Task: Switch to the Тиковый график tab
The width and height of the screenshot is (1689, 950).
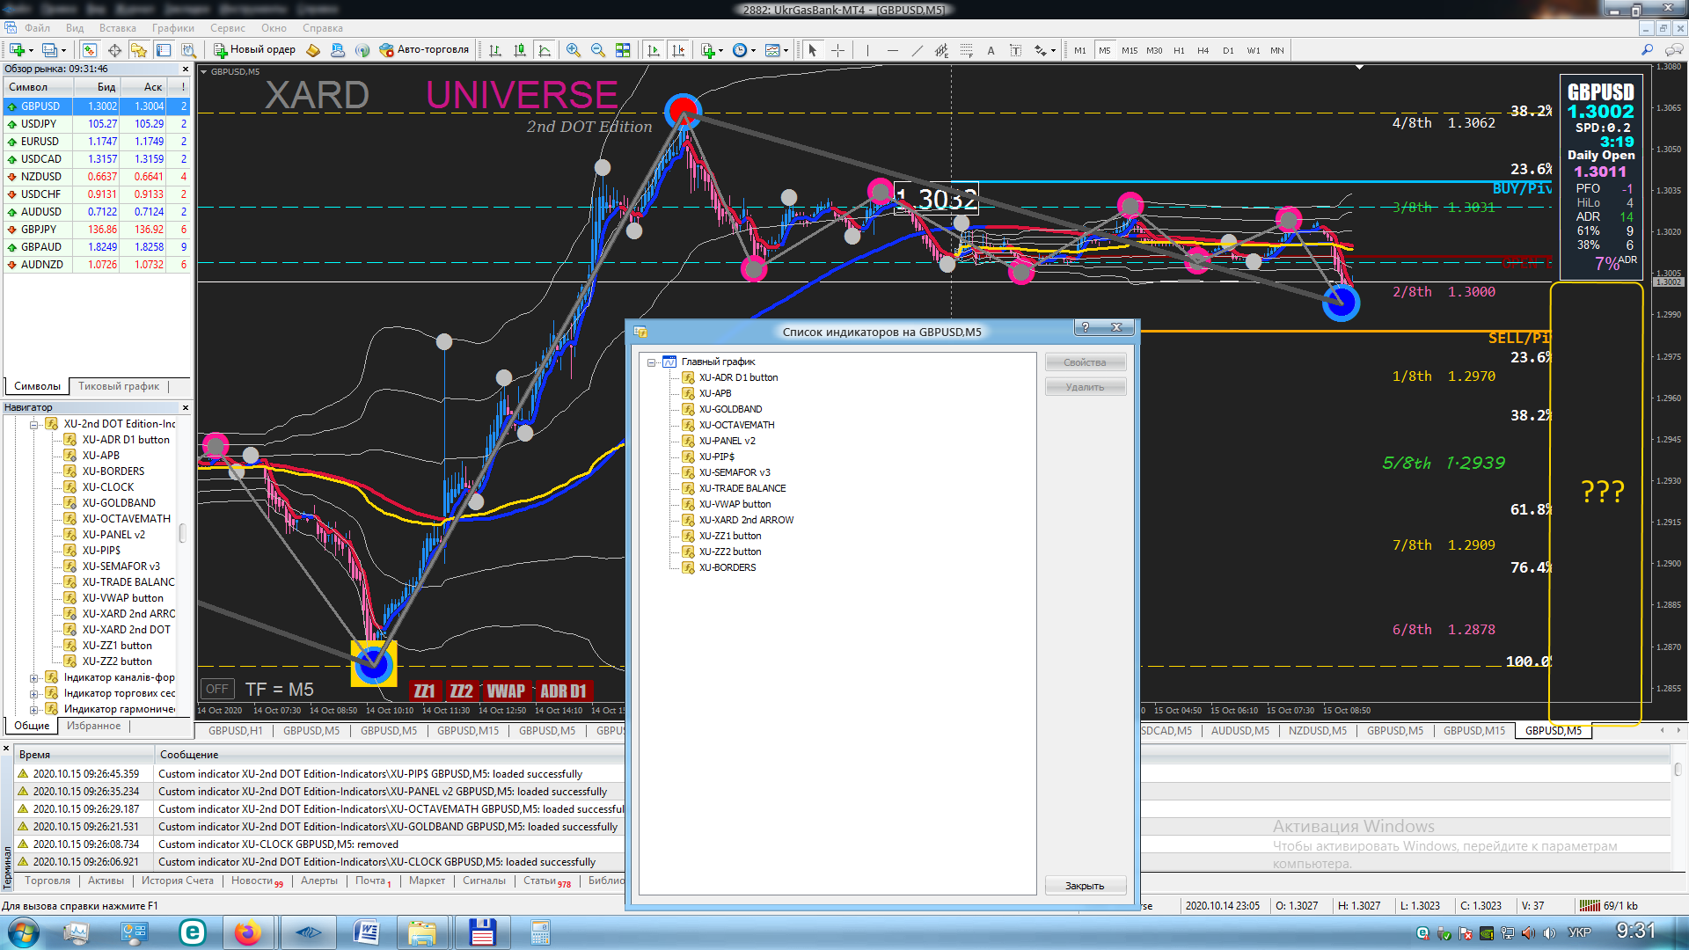Action: click(x=119, y=386)
